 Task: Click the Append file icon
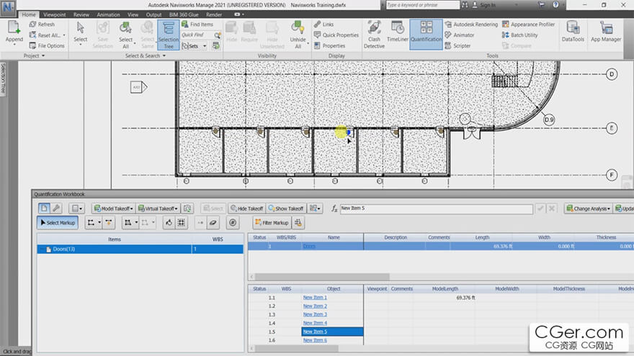(x=14, y=27)
